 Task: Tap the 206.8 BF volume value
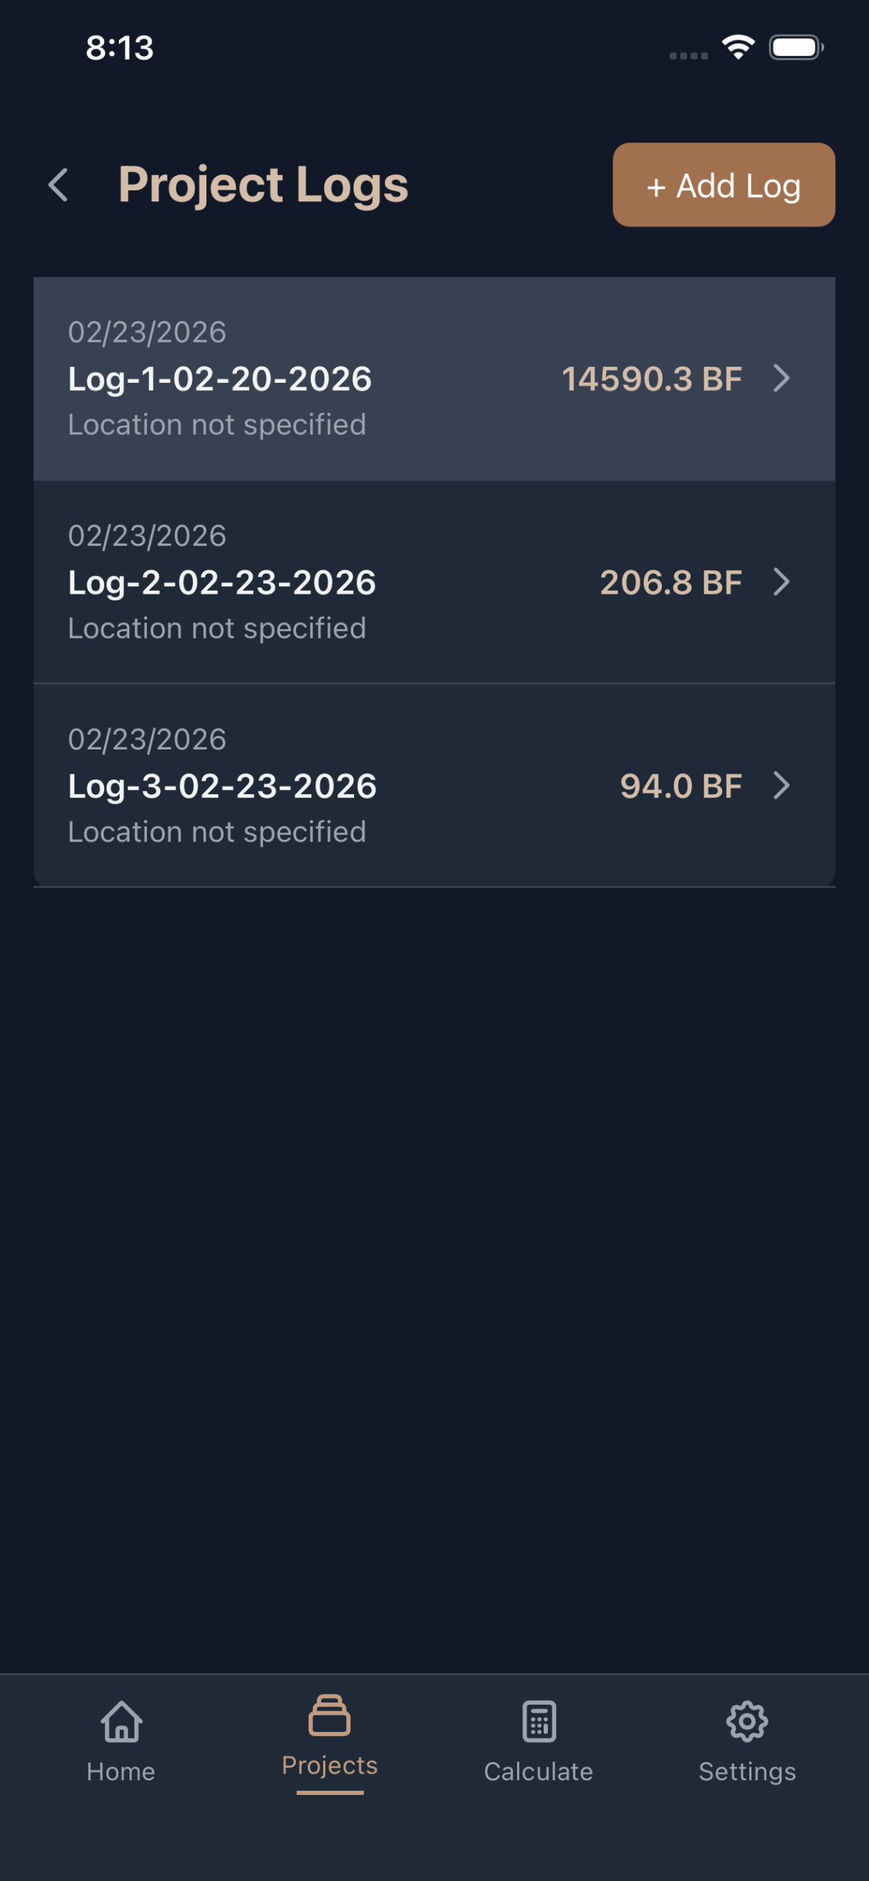coord(671,583)
